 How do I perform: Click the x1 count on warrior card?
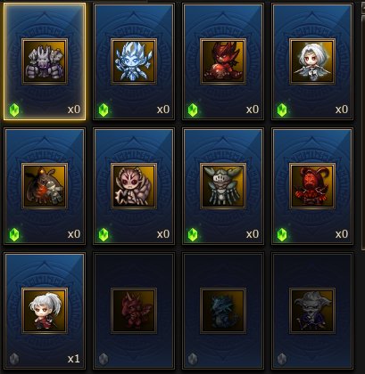tap(74, 359)
